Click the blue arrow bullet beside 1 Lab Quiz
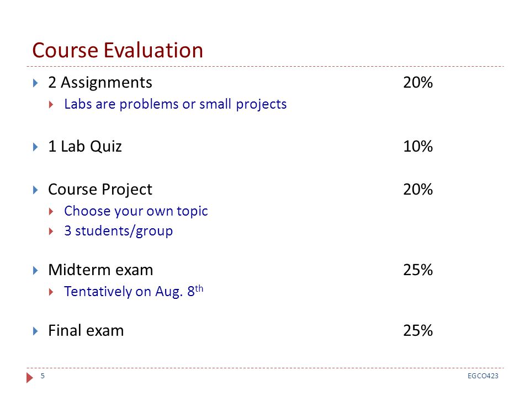Viewport: 530px width, 397px height. click(35, 147)
